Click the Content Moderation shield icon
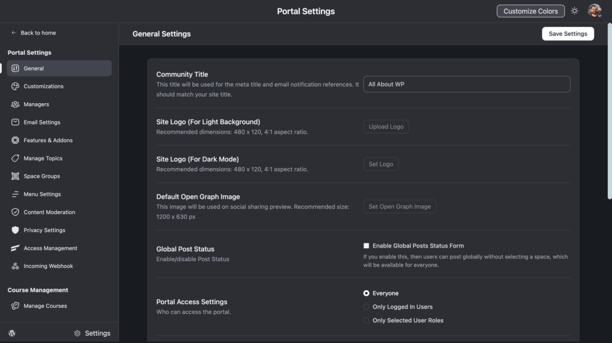Screen dimensions: 612x343 point(15,212)
